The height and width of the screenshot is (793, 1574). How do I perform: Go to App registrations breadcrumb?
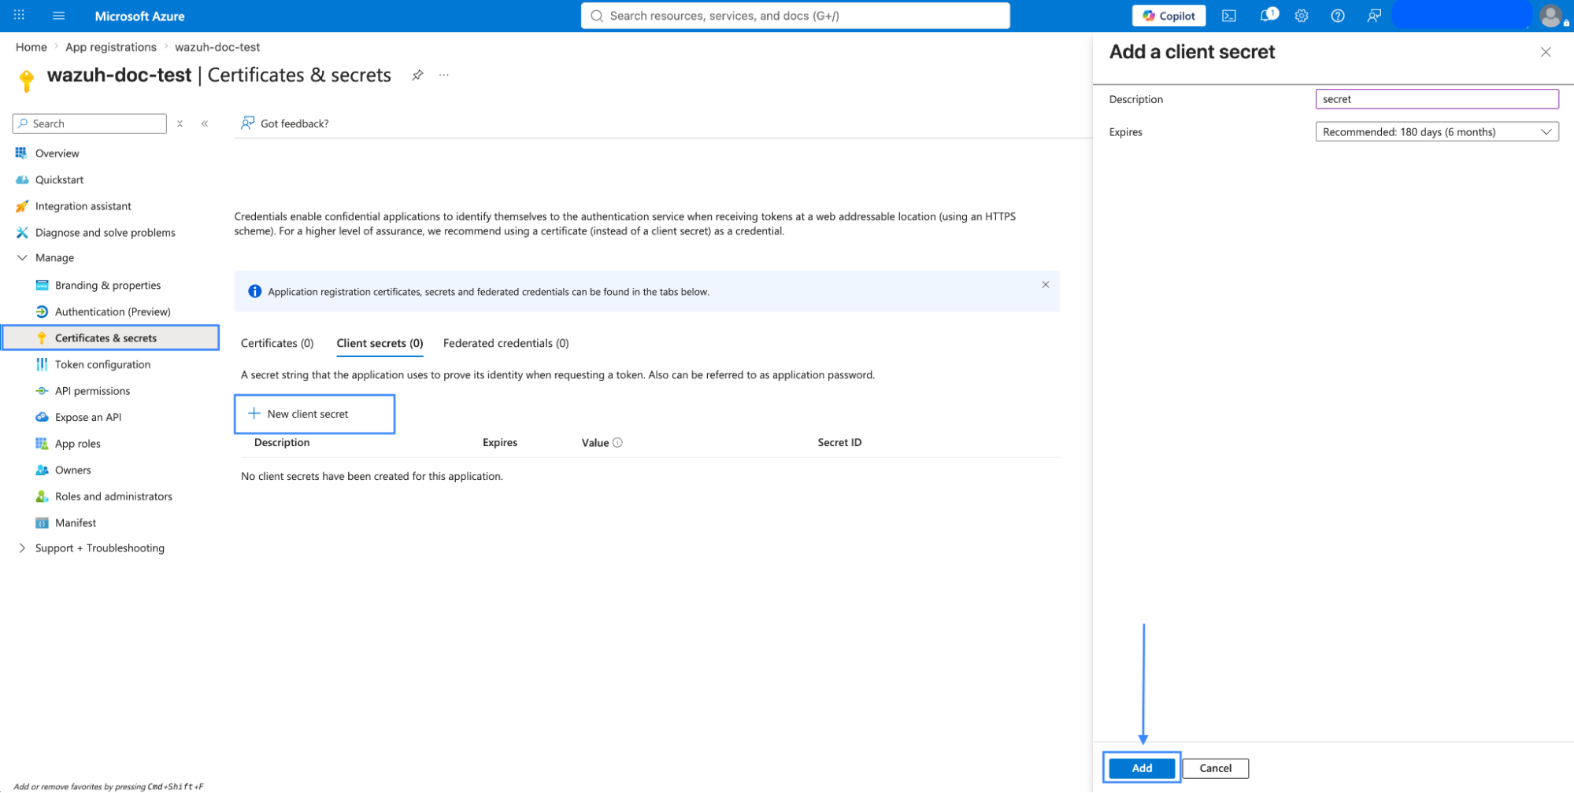[x=111, y=47]
